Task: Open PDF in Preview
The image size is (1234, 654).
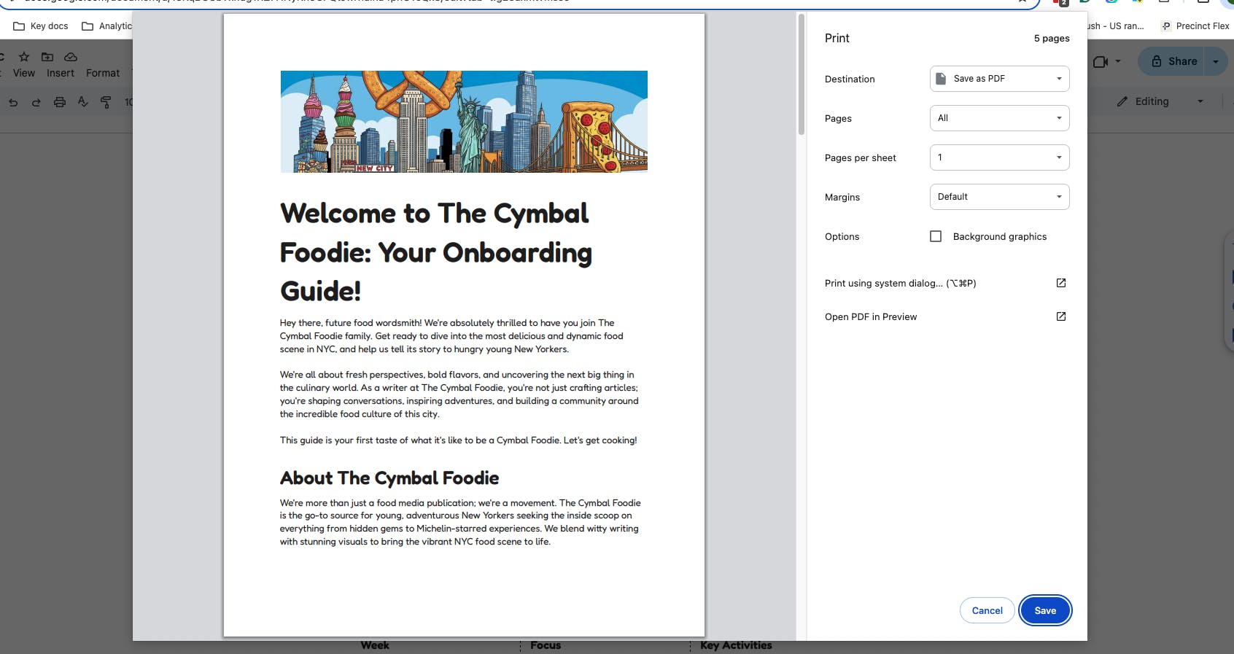Action: pos(945,316)
